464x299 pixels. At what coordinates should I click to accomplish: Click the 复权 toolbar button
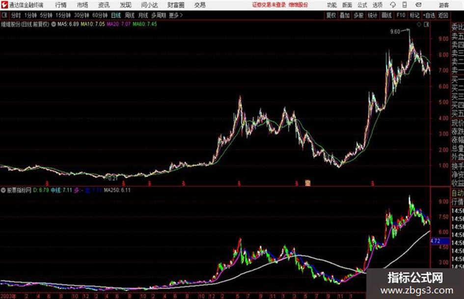[331, 15]
